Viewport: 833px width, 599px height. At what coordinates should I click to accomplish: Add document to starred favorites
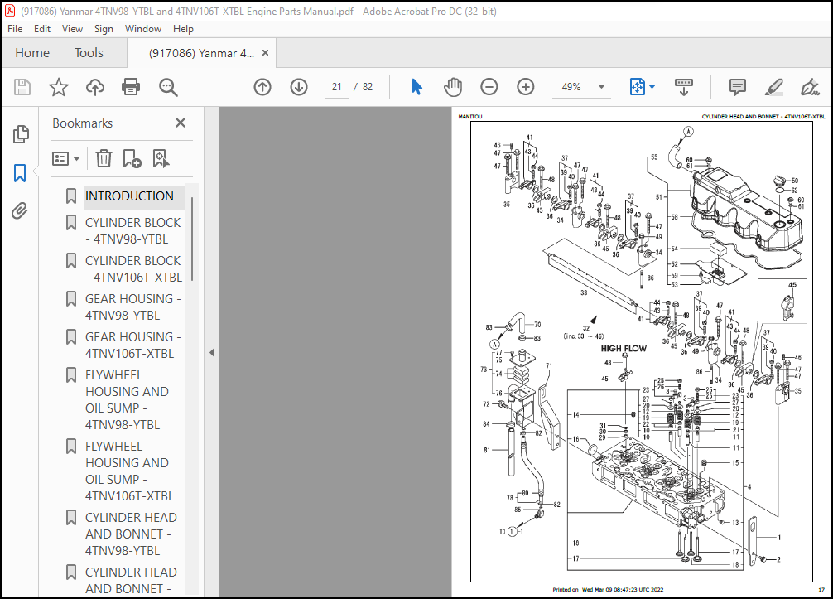click(x=59, y=87)
